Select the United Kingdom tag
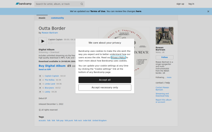The width and height of the screenshot is (212, 132). click(x=100, y=120)
